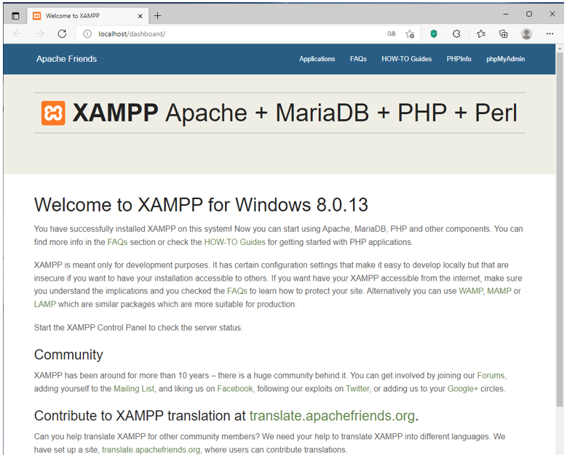This screenshot has height=458, width=567.
Task: Open the Google+ link
Action: [463, 389]
